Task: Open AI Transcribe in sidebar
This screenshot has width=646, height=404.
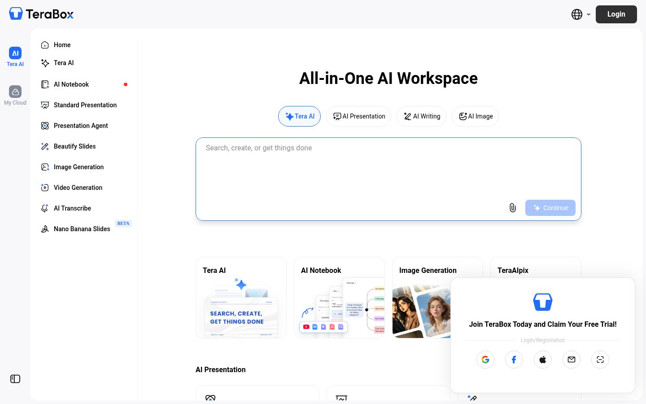Action: click(x=84, y=208)
